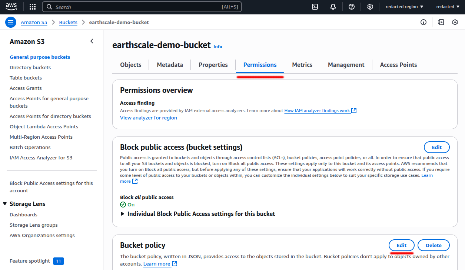
Task: Open Access Points for general purpose buckets
Action: point(49,102)
